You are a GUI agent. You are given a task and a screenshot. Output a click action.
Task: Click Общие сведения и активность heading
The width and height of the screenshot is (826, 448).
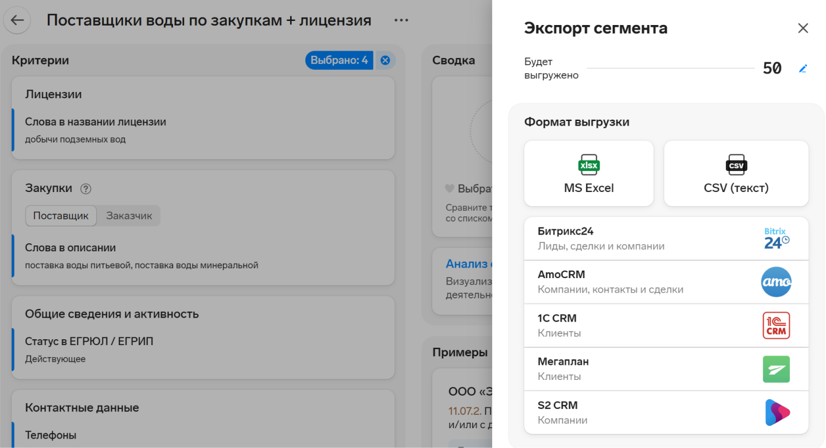point(112,314)
